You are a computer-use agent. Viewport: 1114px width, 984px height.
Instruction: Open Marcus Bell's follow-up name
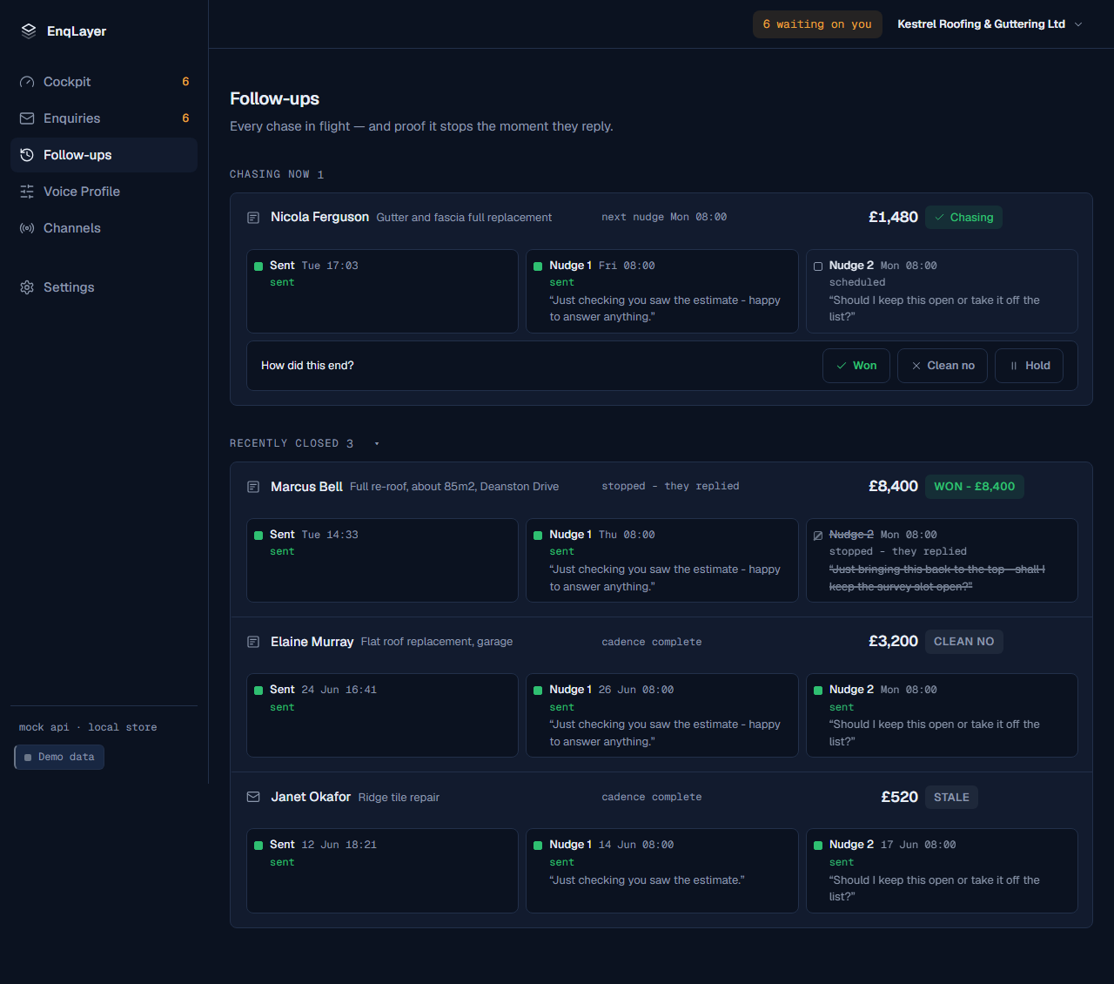pyautogui.click(x=306, y=487)
